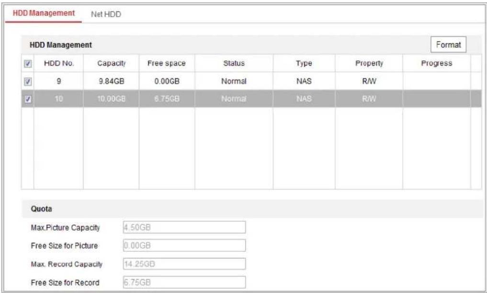Click the Free Size for Record label

[x=65, y=282]
